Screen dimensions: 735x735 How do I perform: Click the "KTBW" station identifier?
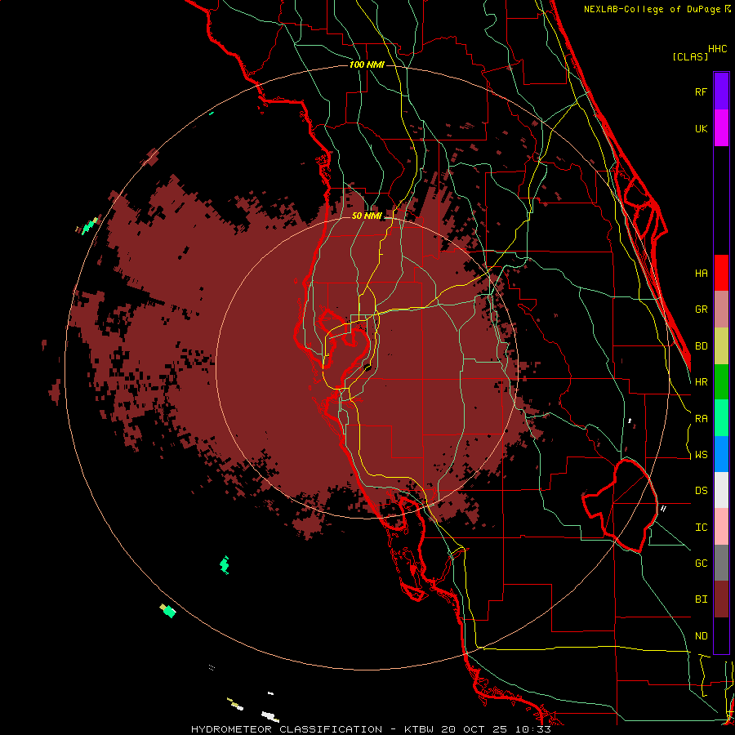419,729
